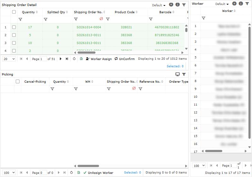
Task: Click the Orderer Type column header
Action: [x=179, y=81]
